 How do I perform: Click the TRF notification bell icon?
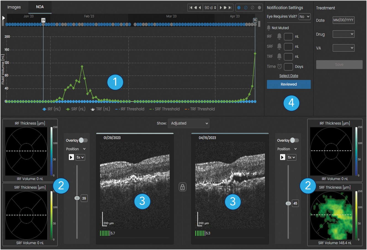279,56
